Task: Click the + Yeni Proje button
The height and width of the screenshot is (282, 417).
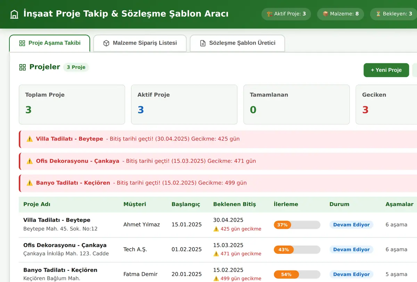Action: pos(386,70)
